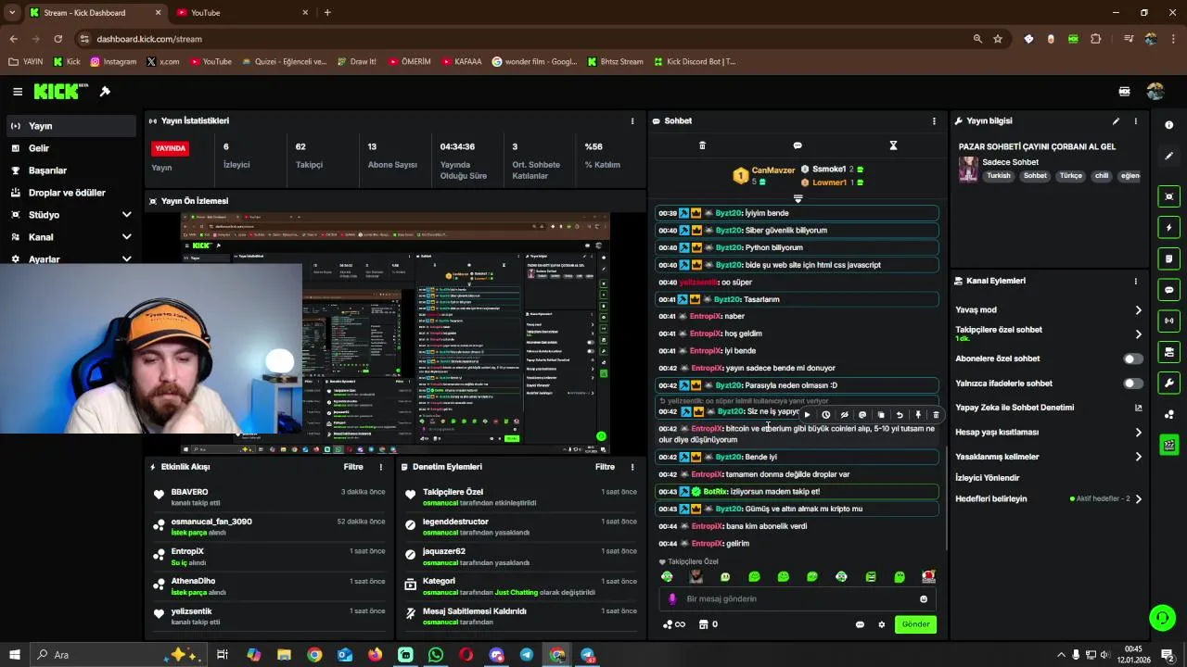The width and height of the screenshot is (1187, 667).
Task: Select Gelir in the left sidebar
Action: (x=70, y=148)
